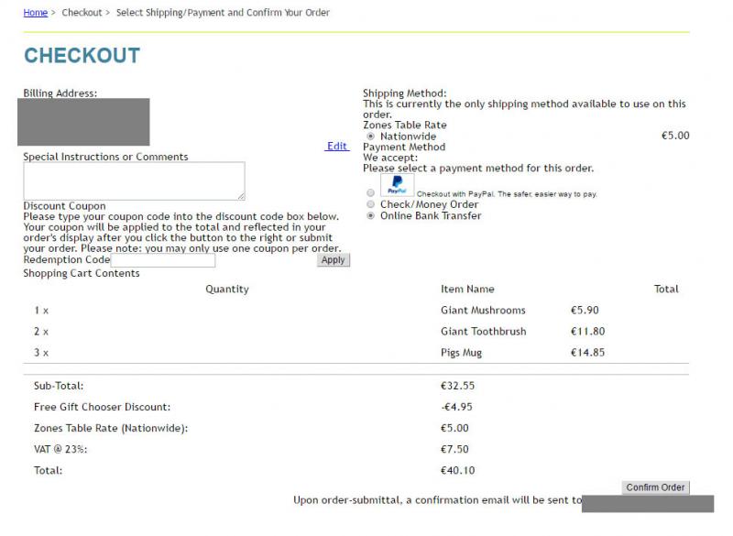Viewport: 733px width, 536px height.
Task: Click the comments box resize handle
Action: 241,196
